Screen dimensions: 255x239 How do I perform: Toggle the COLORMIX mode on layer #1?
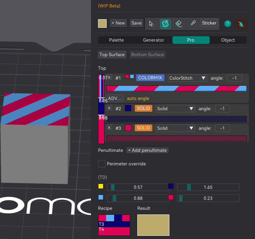click(150, 78)
